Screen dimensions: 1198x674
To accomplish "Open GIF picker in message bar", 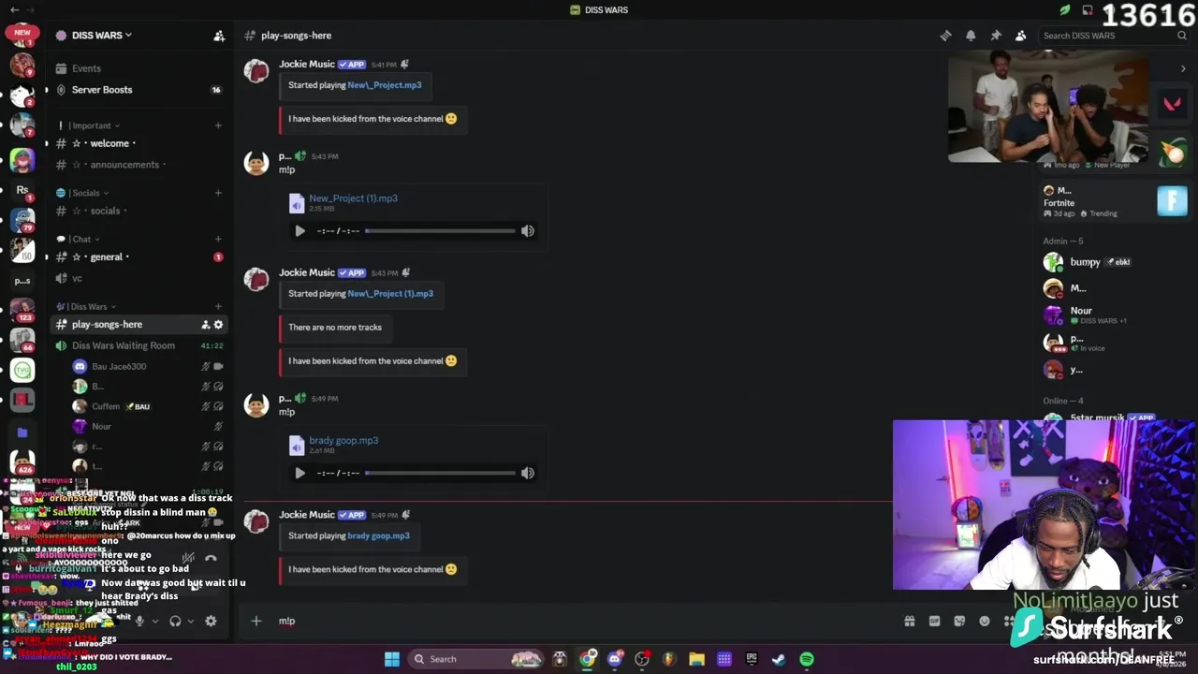I will click(x=934, y=621).
